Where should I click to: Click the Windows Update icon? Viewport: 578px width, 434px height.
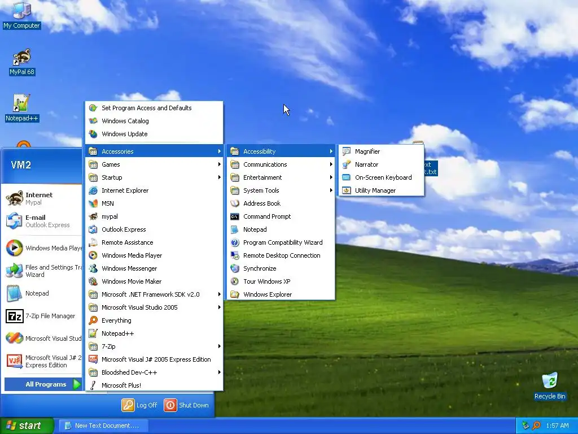(x=93, y=134)
